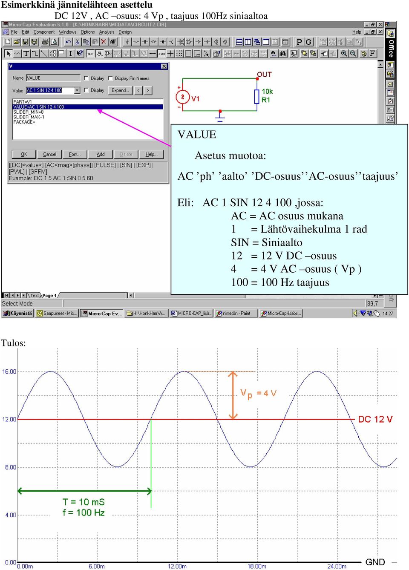409x570 pixels.
Task: Click the Open file folder icon
Action: coord(16,42)
